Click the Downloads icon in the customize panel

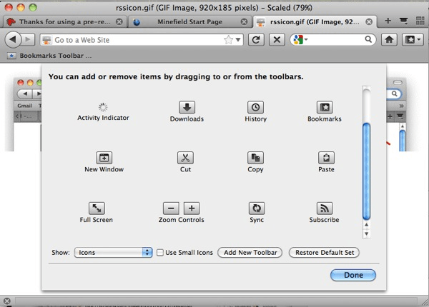click(187, 108)
